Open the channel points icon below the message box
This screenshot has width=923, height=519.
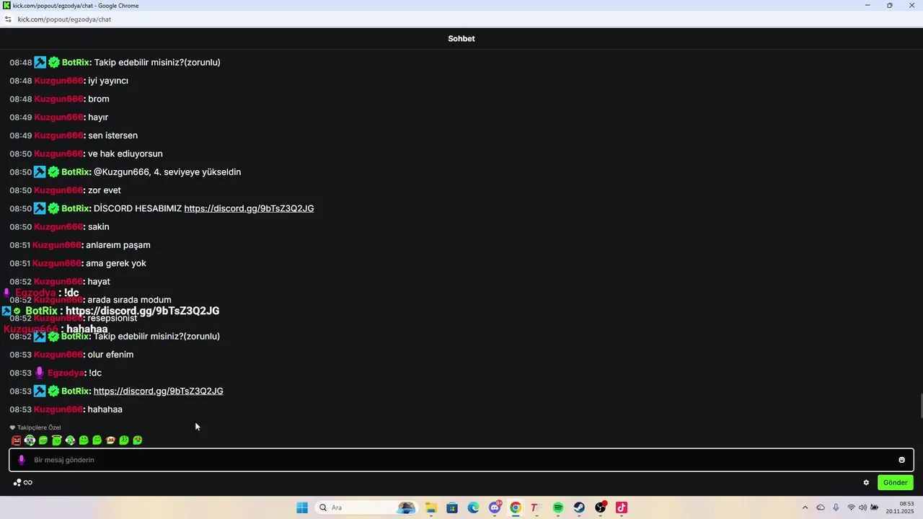coord(17,482)
